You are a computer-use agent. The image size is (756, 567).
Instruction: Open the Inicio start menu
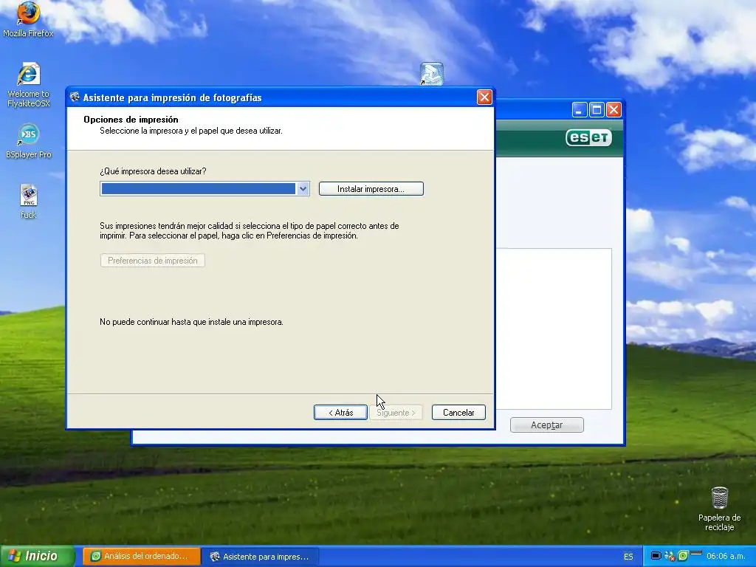pyautogui.click(x=37, y=556)
